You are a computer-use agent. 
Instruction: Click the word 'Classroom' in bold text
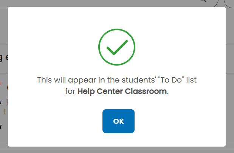pos(146,91)
